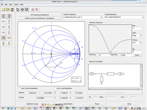Open the View menu

(11, 4)
